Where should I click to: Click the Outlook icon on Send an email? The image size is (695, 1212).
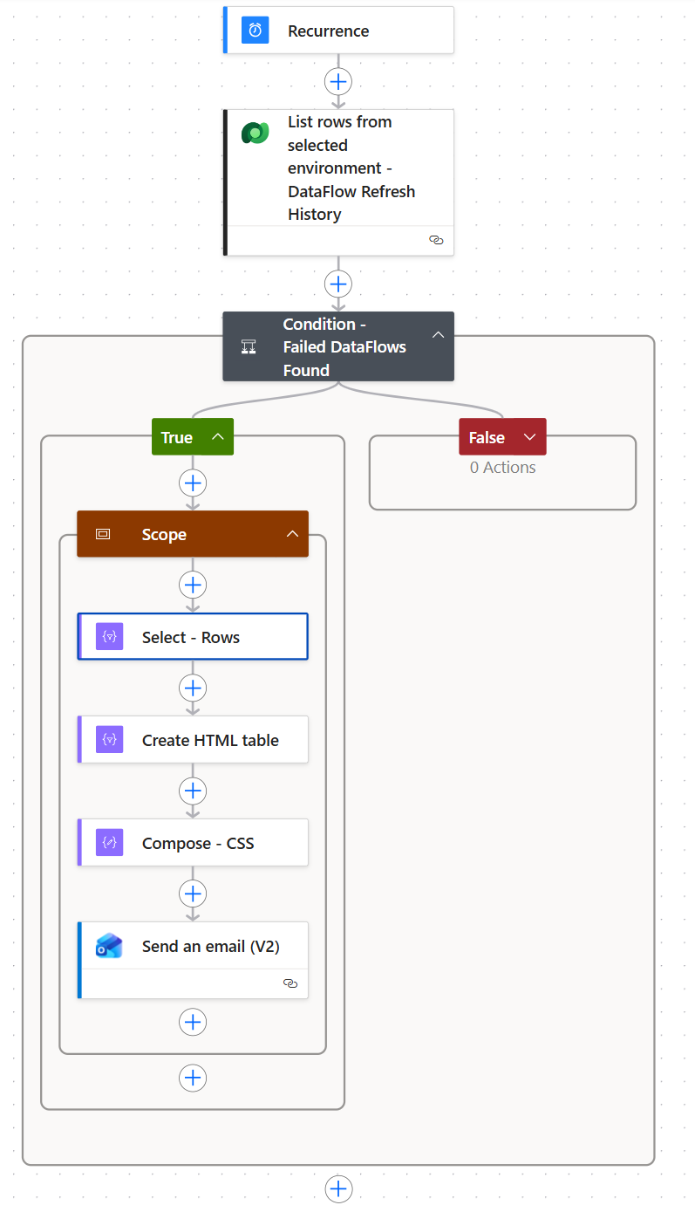[110, 946]
